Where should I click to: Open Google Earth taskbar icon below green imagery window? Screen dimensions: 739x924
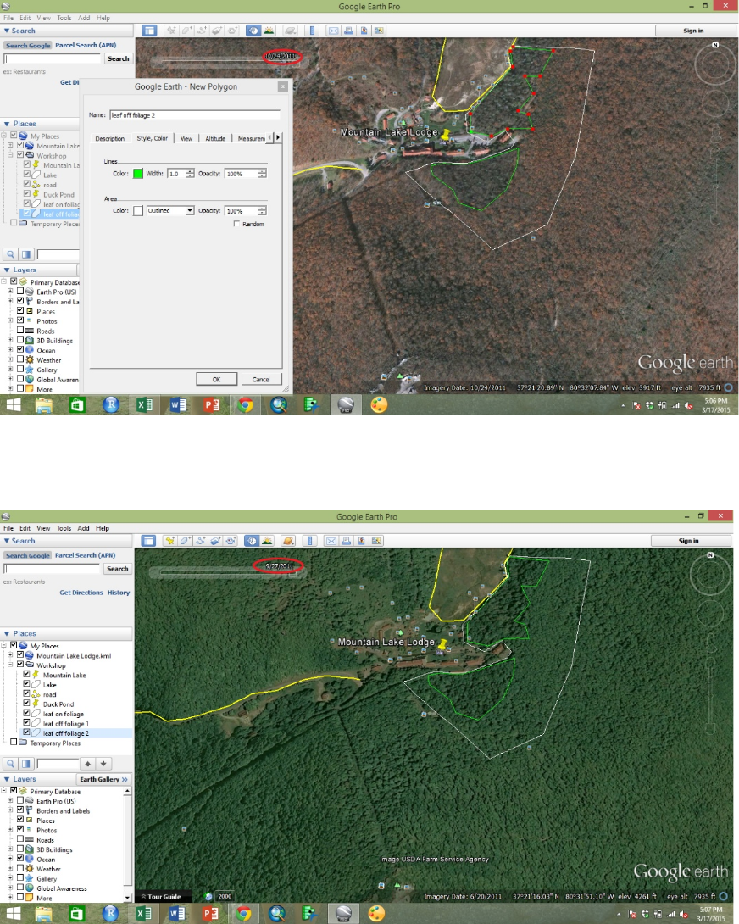pos(343,913)
